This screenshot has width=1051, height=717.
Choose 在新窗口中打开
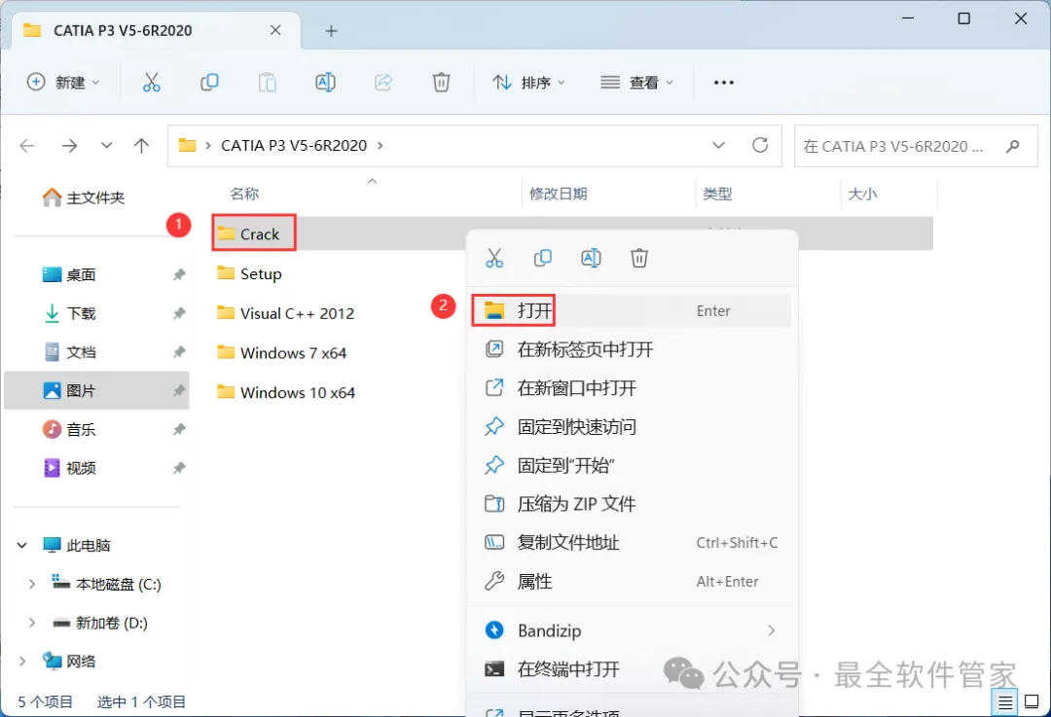[x=632, y=388]
